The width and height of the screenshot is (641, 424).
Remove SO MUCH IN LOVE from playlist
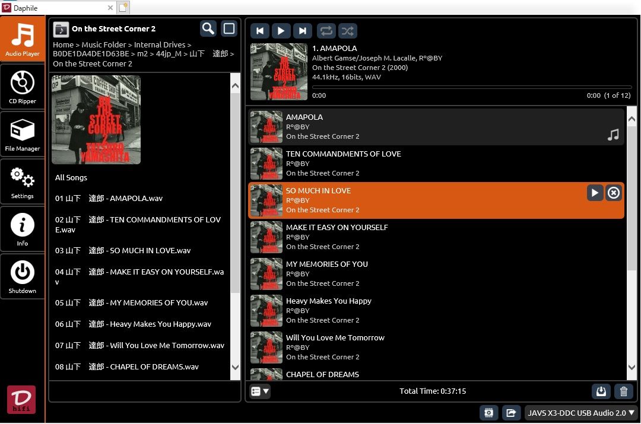614,193
